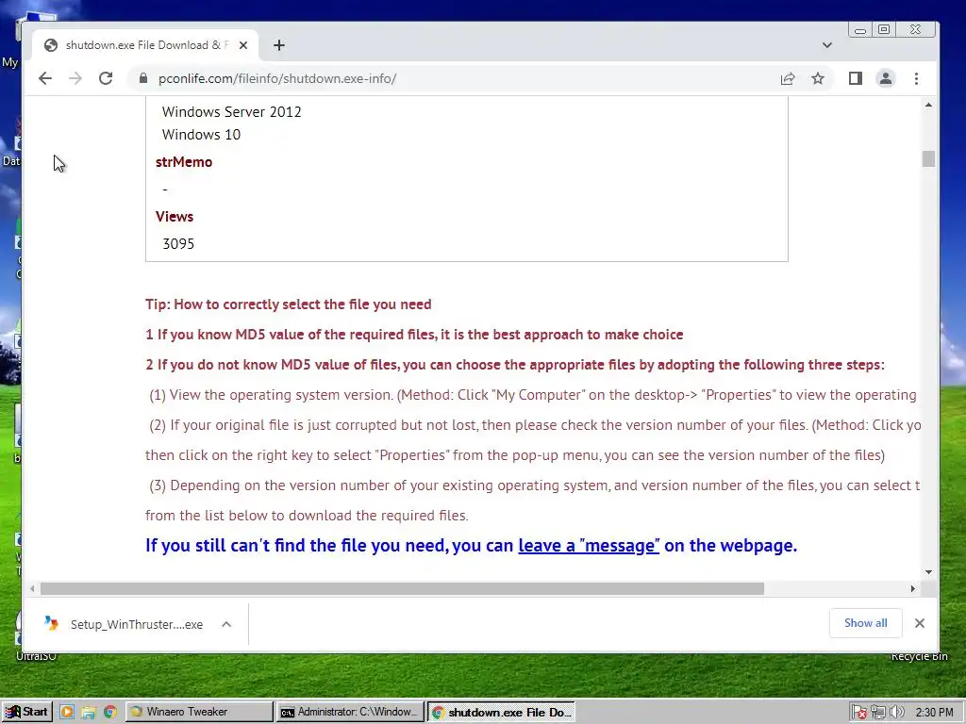Click the Recycle Bin desktop label

point(919,656)
